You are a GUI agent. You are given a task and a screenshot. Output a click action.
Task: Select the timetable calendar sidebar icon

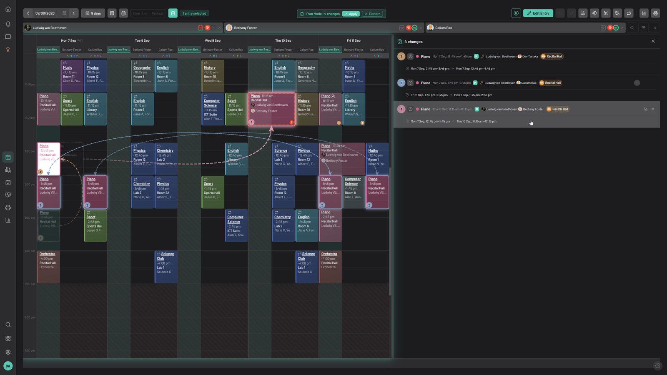tap(8, 157)
